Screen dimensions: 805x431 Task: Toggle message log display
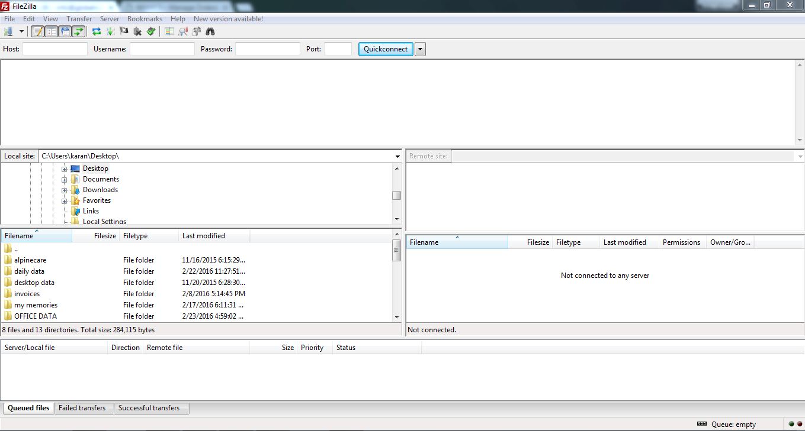point(37,31)
